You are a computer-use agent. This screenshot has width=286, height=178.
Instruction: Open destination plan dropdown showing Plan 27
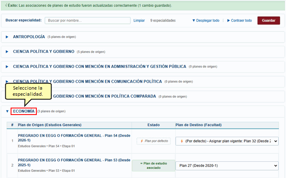click(x=227, y=166)
